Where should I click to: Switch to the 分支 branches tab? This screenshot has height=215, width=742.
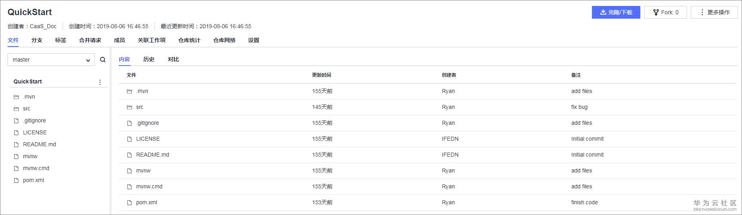pos(37,40)
